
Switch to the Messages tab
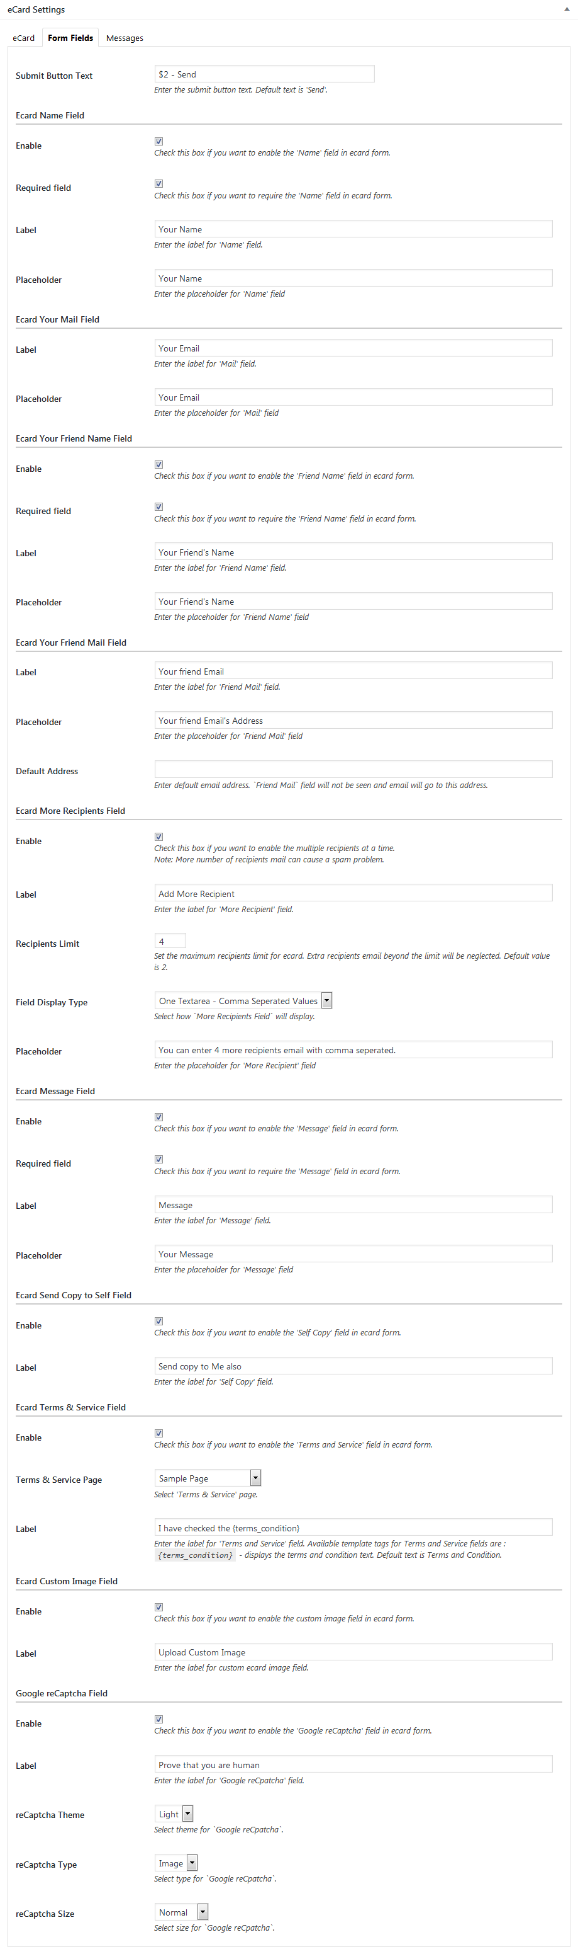pyautogui.click(x=125, y=38)
